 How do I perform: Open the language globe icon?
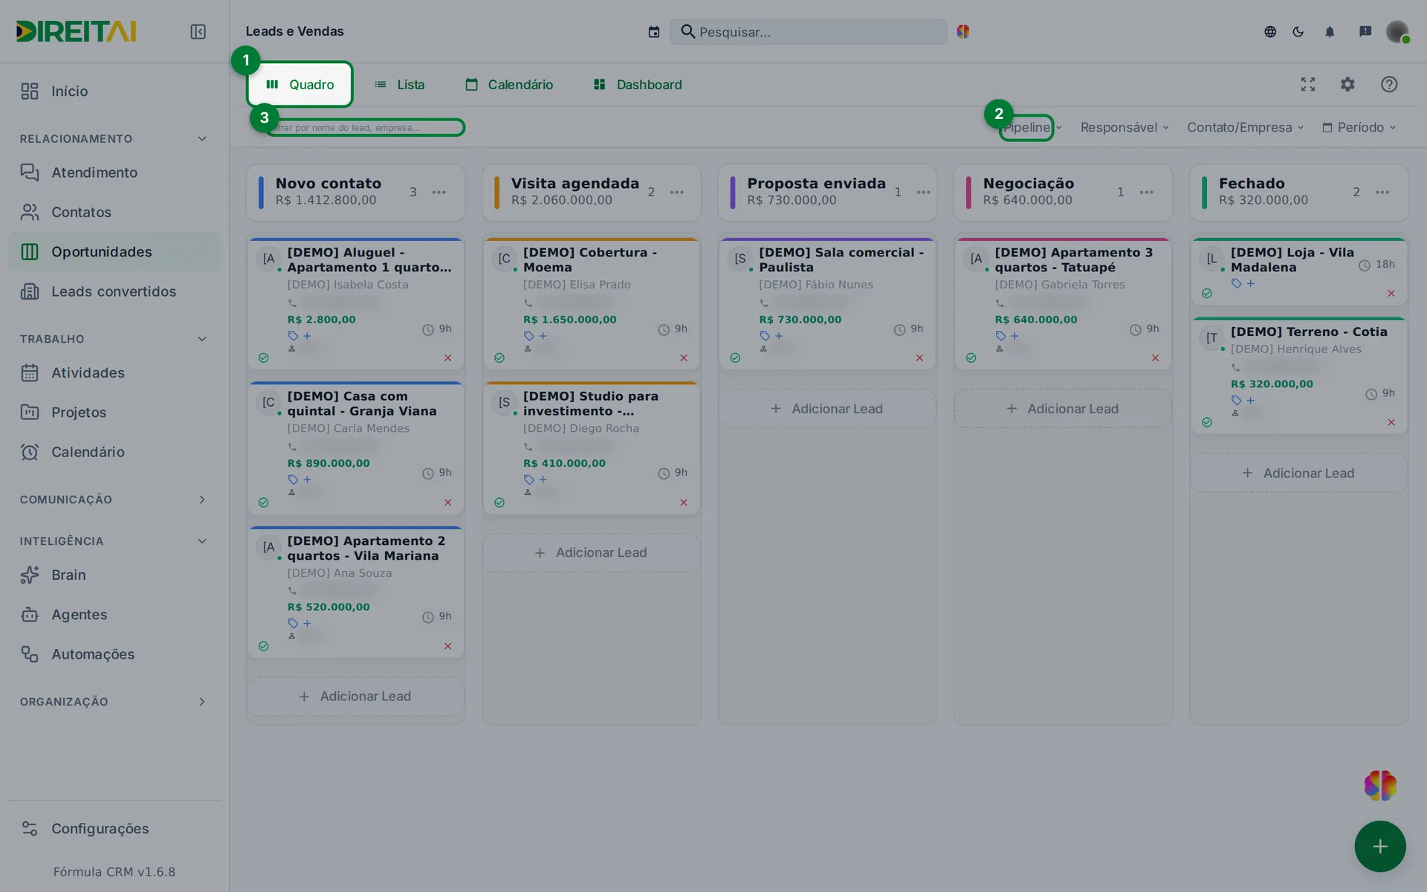(x=1270, y=31)
